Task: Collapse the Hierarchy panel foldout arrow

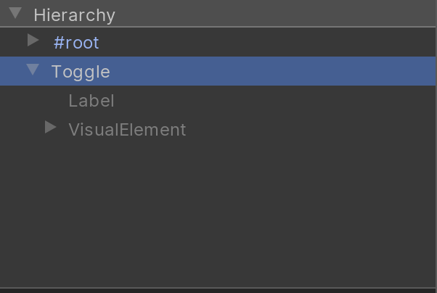Action: 15,13
